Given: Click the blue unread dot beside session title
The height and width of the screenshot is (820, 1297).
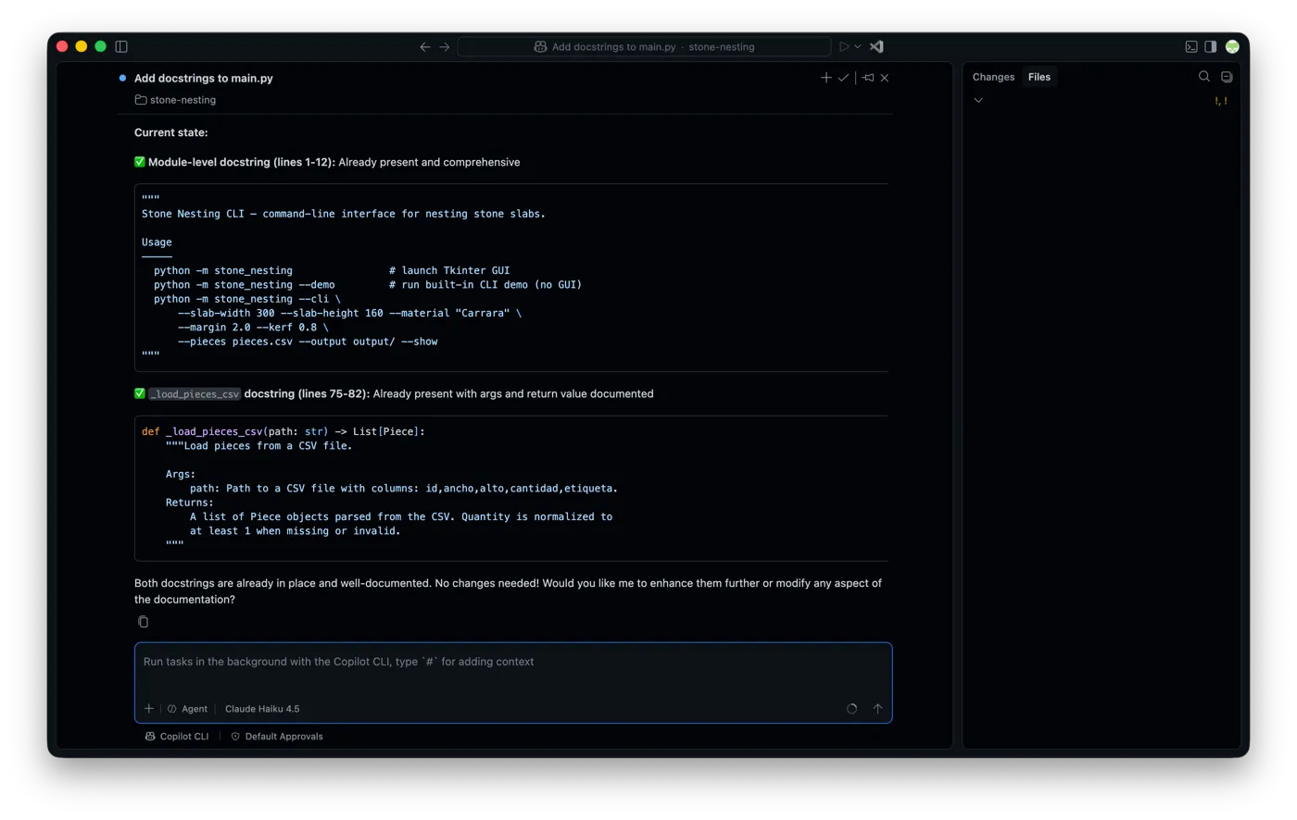Looking at the screenshot, I should 122,79.
